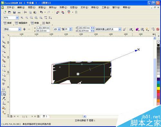Open extrude rotation settings

pyautogui.click(x=131, y=29)
